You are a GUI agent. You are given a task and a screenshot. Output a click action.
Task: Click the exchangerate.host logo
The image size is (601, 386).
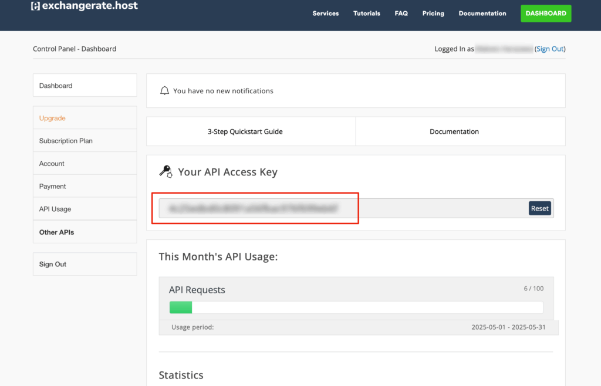(x=84, y=6)
